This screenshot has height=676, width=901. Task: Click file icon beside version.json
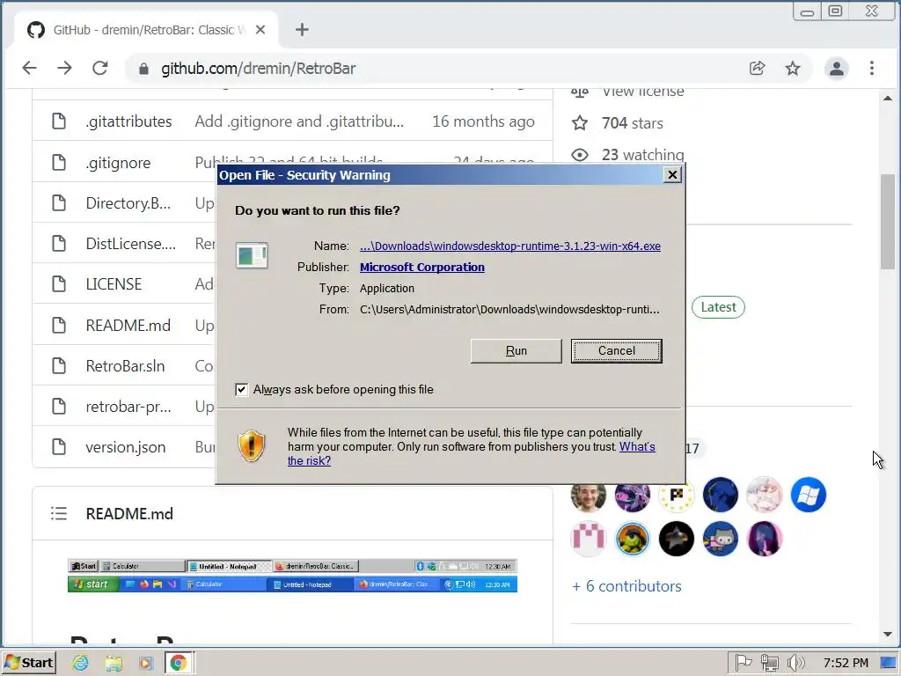pos(59,446)
